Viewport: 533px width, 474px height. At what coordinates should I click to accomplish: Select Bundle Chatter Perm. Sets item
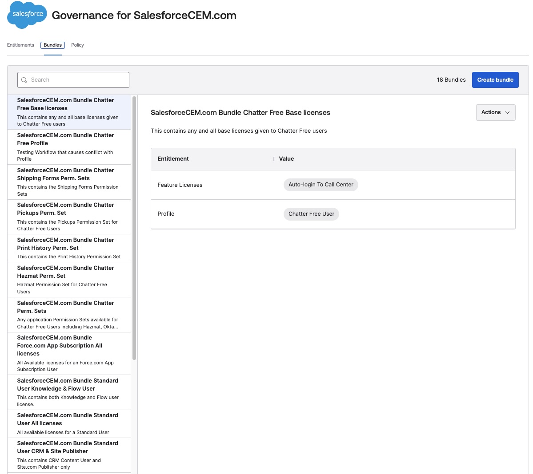(69, 315)
